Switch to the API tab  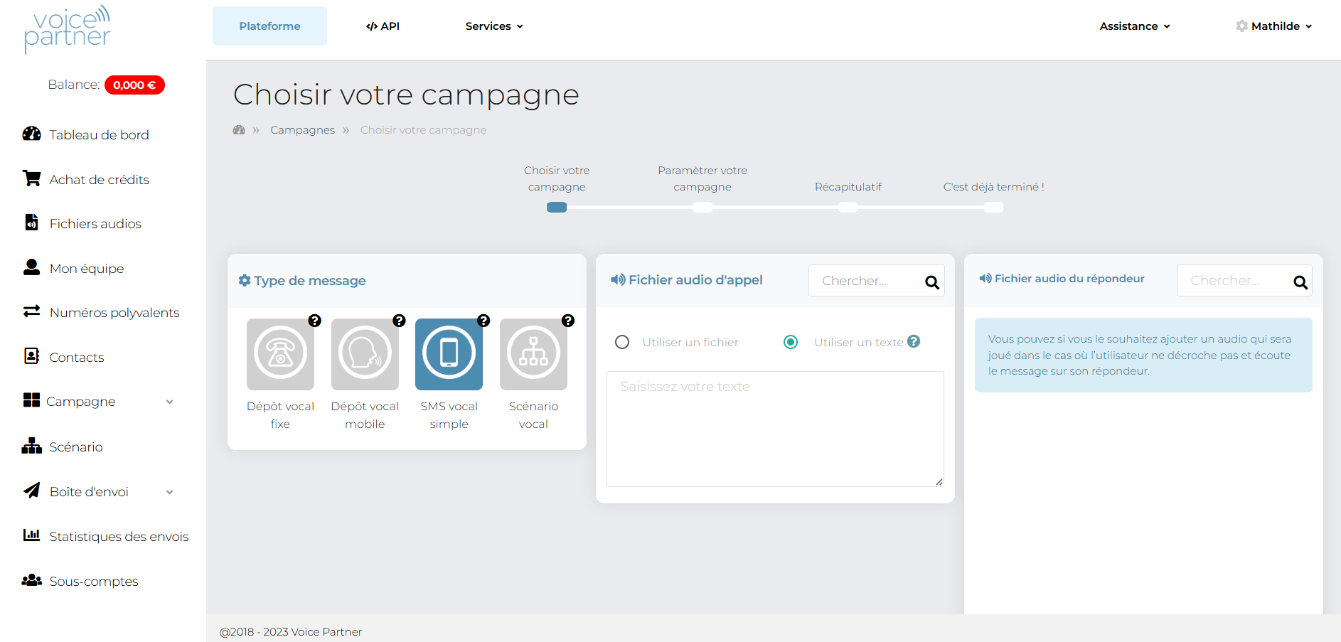point(383,26)
